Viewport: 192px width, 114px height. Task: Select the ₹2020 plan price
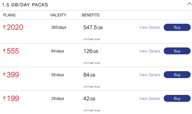13,27
